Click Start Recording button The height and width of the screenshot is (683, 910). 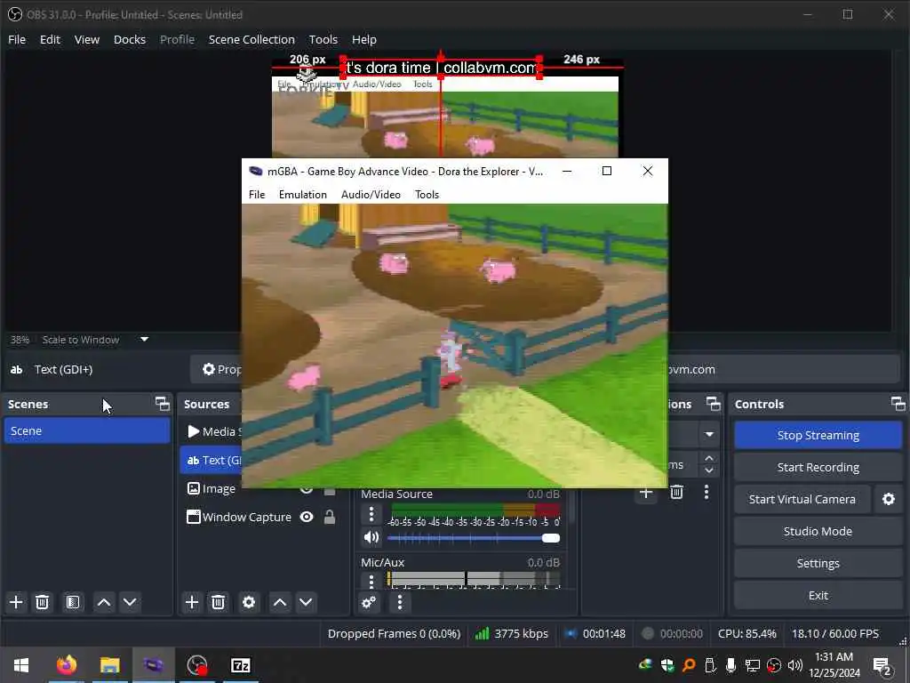[818, 467]
